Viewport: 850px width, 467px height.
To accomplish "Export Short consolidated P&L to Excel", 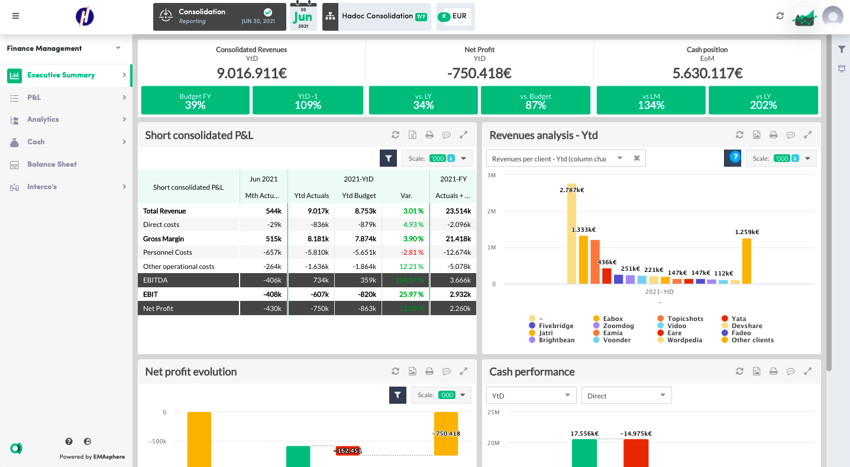I will (x=412, y=135).
